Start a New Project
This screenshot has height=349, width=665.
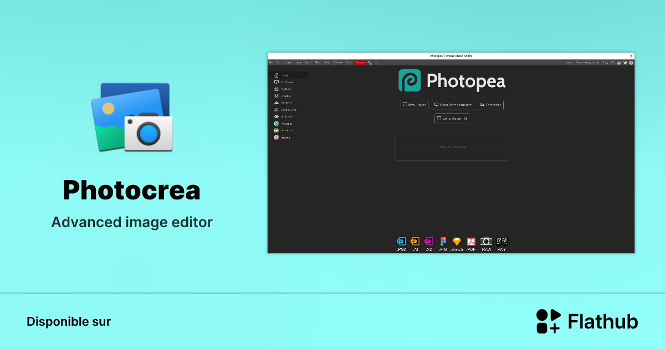pyautogui.click(x=414, y=105)
